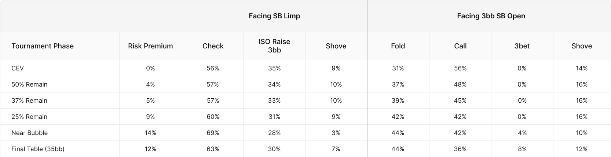Select the Near Bubble row label
The image size is (611, 157).
click(x=29, y=133)
